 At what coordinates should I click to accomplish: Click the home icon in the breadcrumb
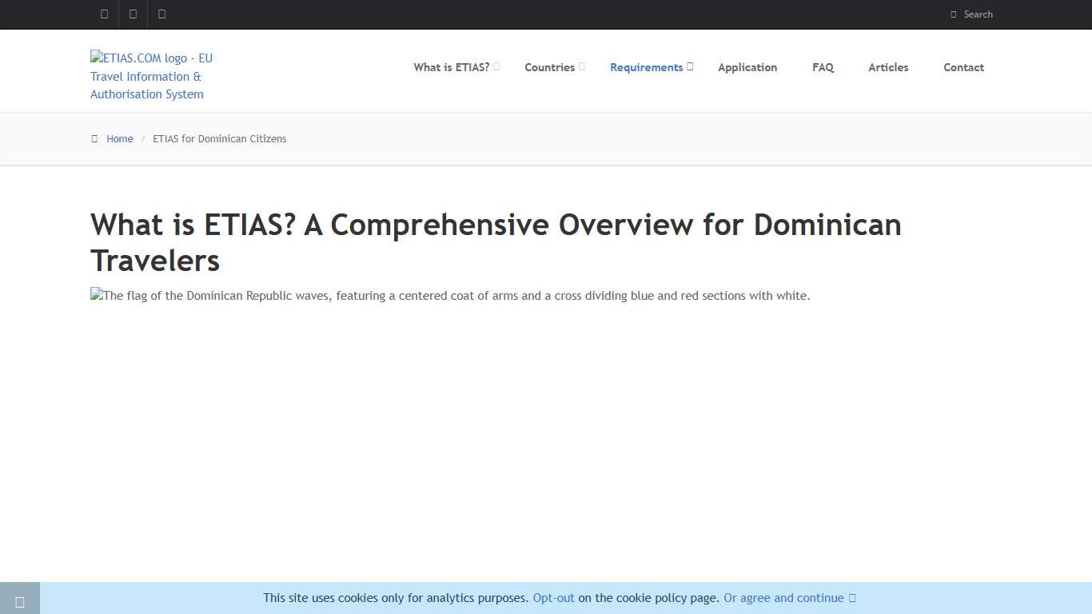(94, 139)
